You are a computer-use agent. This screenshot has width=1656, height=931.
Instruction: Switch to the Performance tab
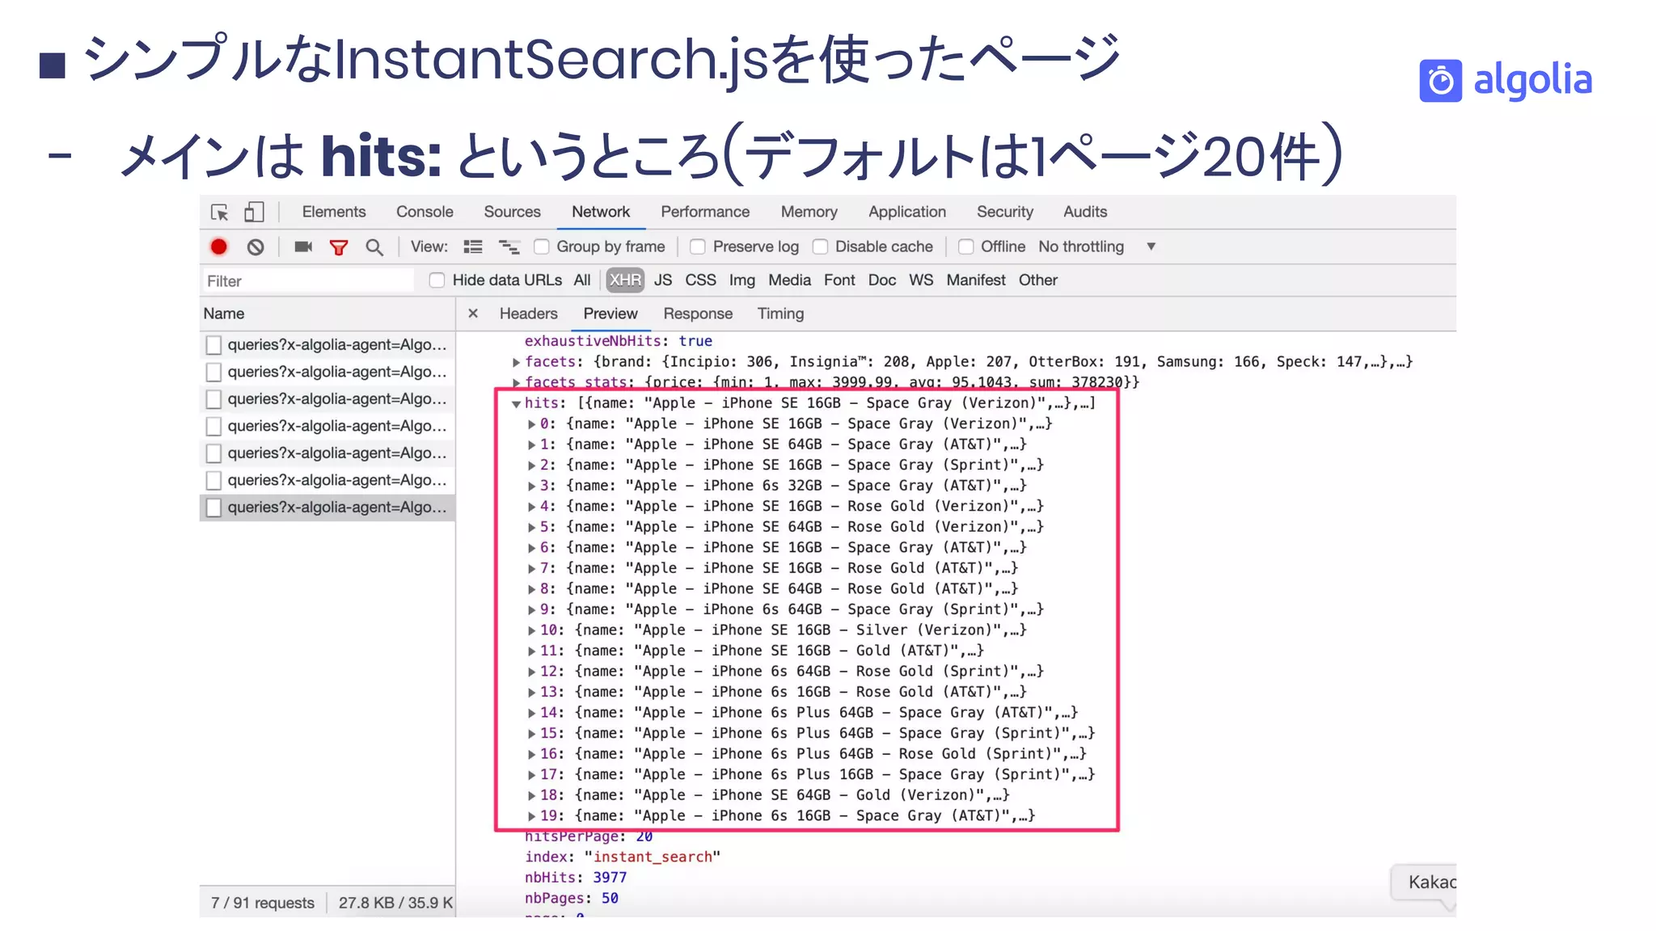coord(705,212)
